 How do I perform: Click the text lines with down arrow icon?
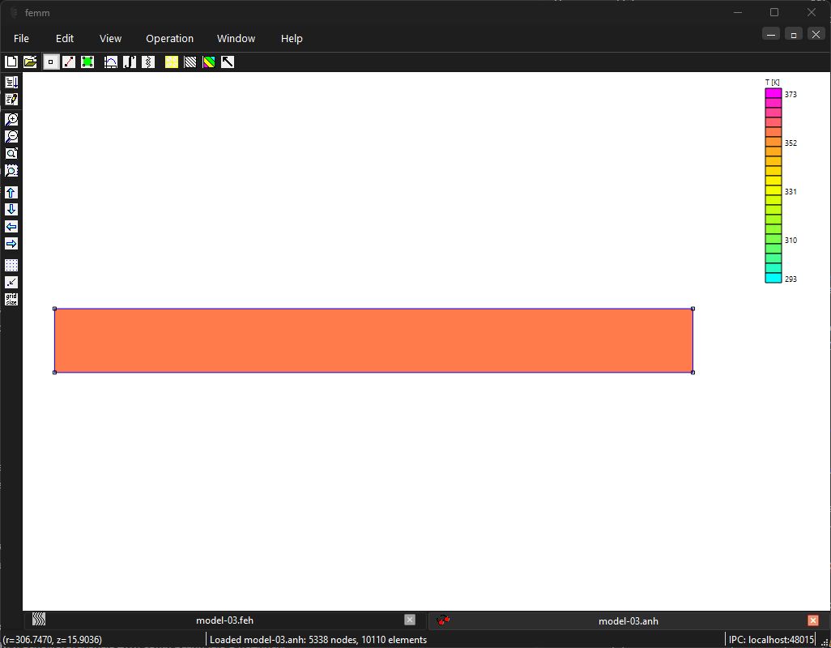(x=11, y=82)
